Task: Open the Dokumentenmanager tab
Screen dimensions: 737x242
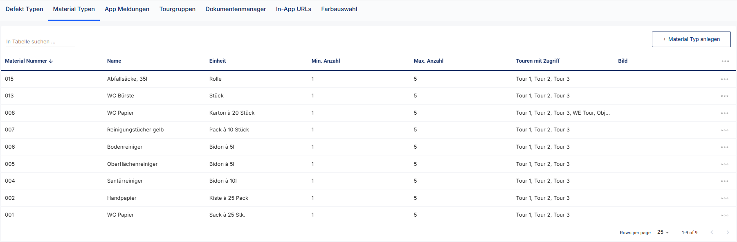Action: point(236,9)
